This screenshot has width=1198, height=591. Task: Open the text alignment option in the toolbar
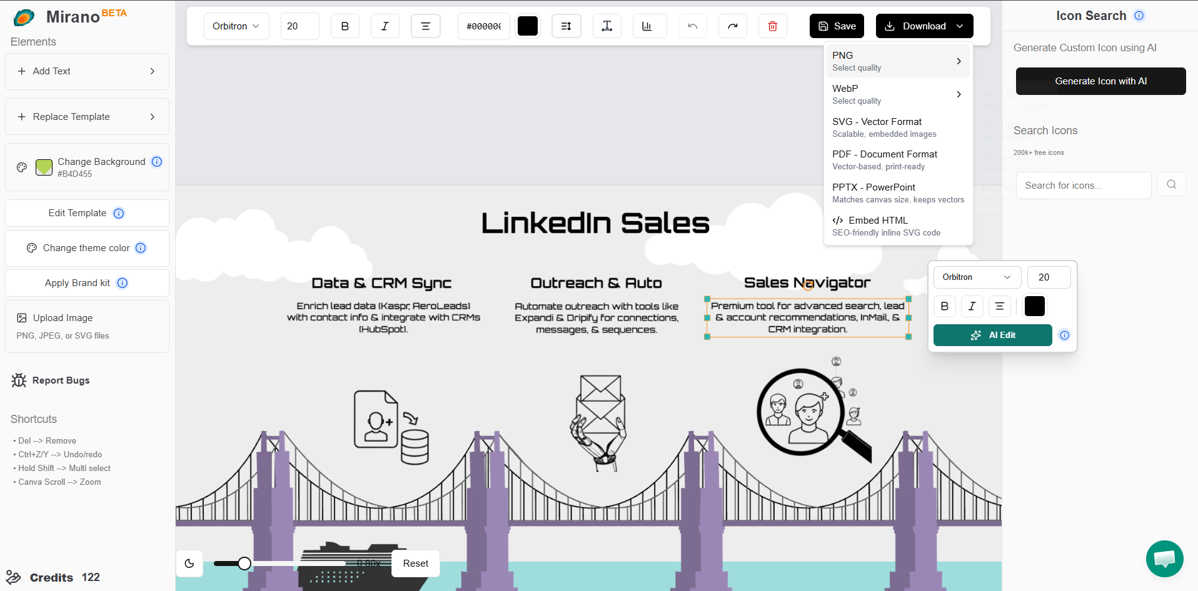click(x=425, y=26)
